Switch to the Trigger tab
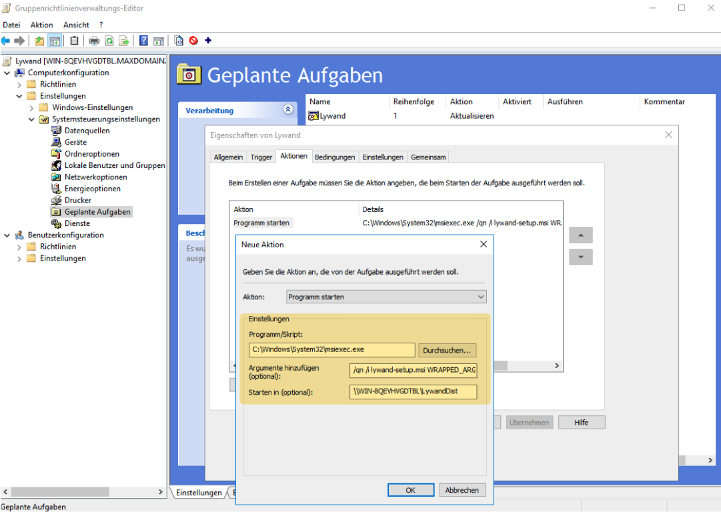The height and width of the screenshot is (512, 721). [261, 157]
